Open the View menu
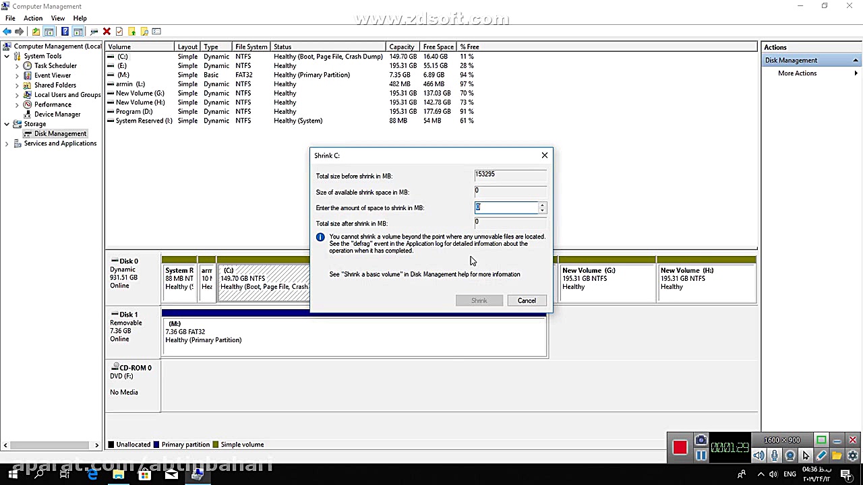863x485 pixels. point(58,18)
